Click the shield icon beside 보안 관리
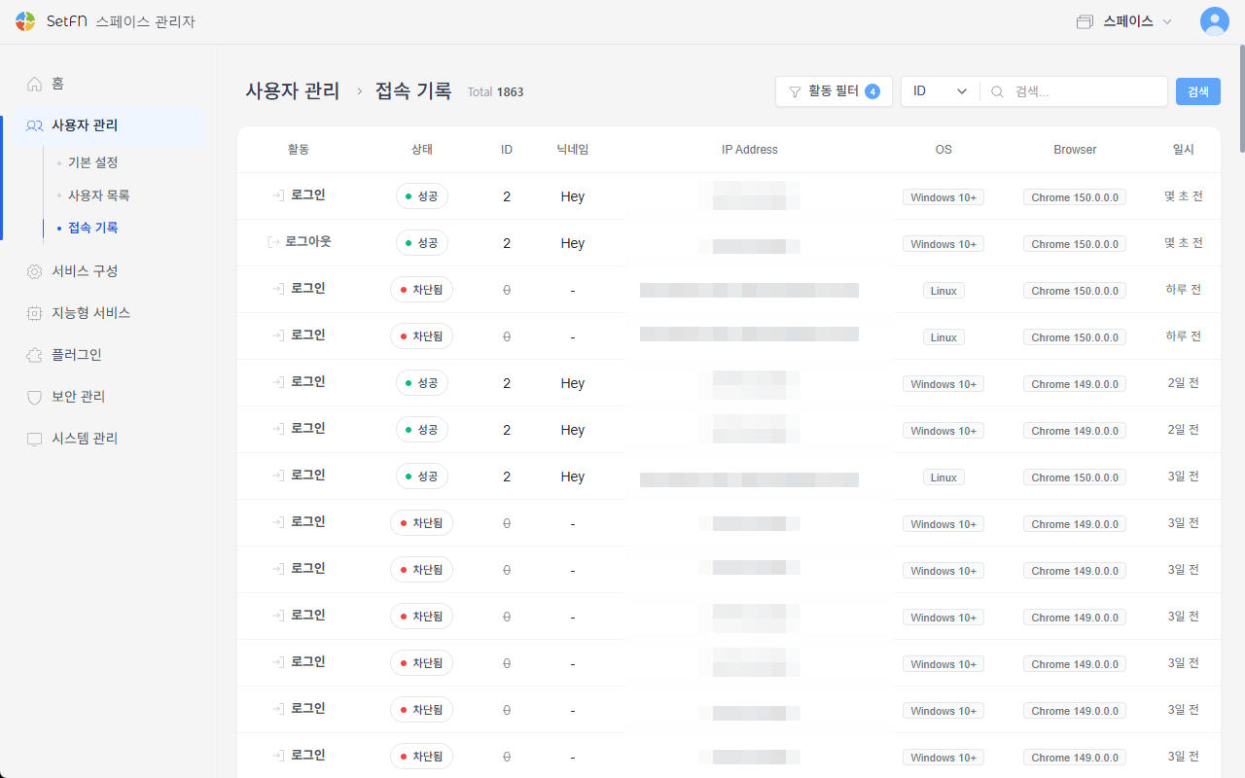Image resolution: width=1245 pixels, height=778 pixels. click(x=35, y=397)
